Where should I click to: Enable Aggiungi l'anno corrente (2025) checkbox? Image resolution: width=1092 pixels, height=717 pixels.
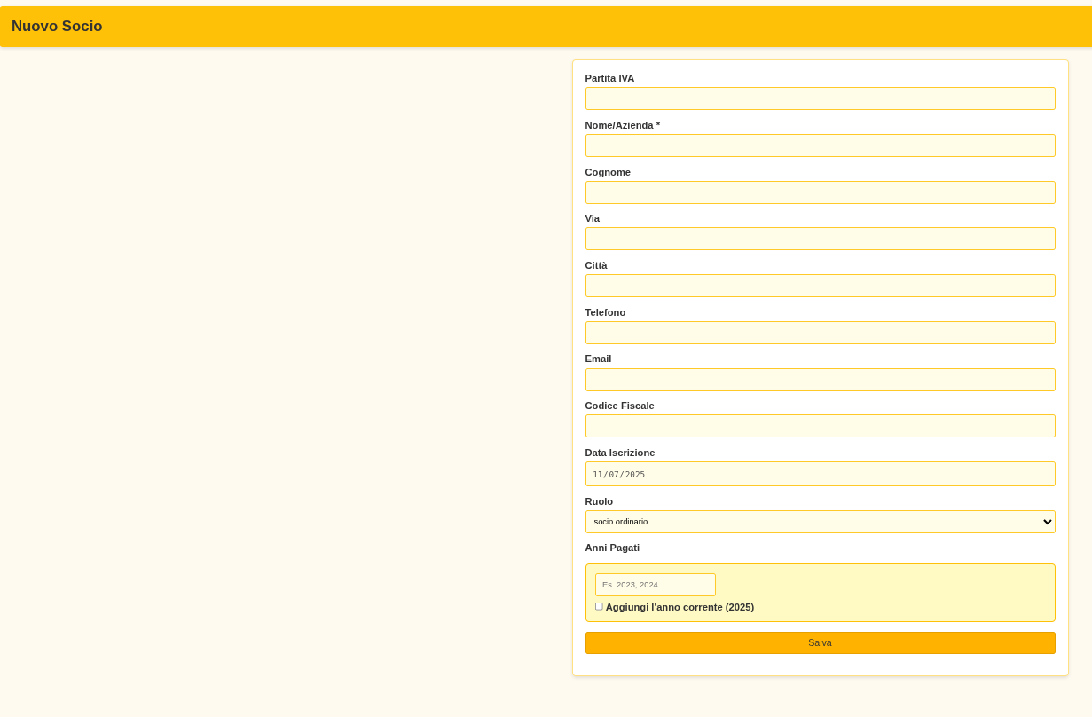(599, 606)
